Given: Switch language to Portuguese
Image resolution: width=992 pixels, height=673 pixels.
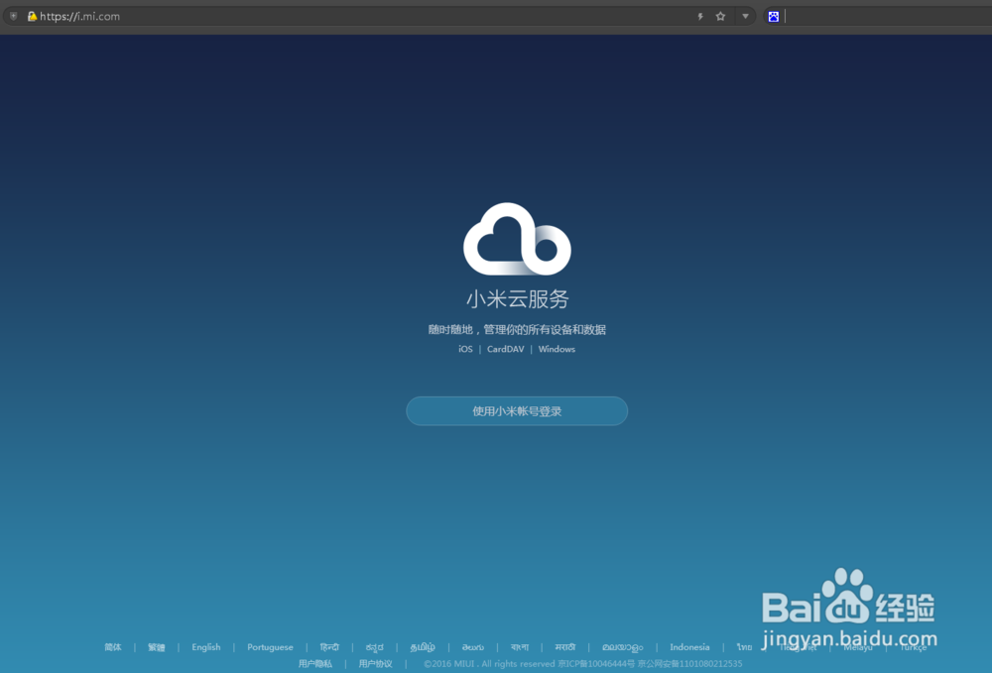Looking at the screenshot, I should coord(270,647).
